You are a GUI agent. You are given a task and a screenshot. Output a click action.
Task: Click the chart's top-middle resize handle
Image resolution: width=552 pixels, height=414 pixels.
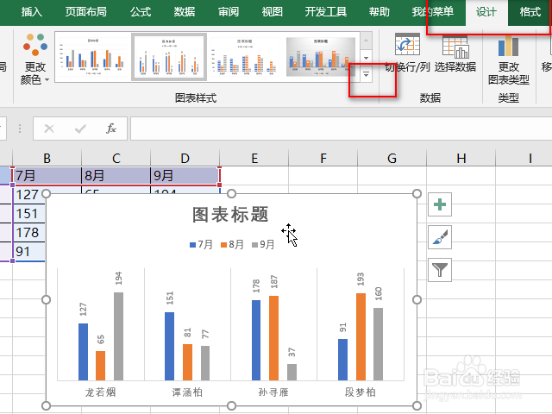[x=231, y=193]
